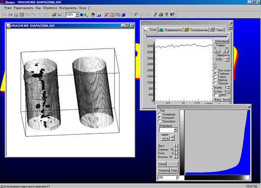Click the keyboard-like panel toolbar icon

(112, 15)
